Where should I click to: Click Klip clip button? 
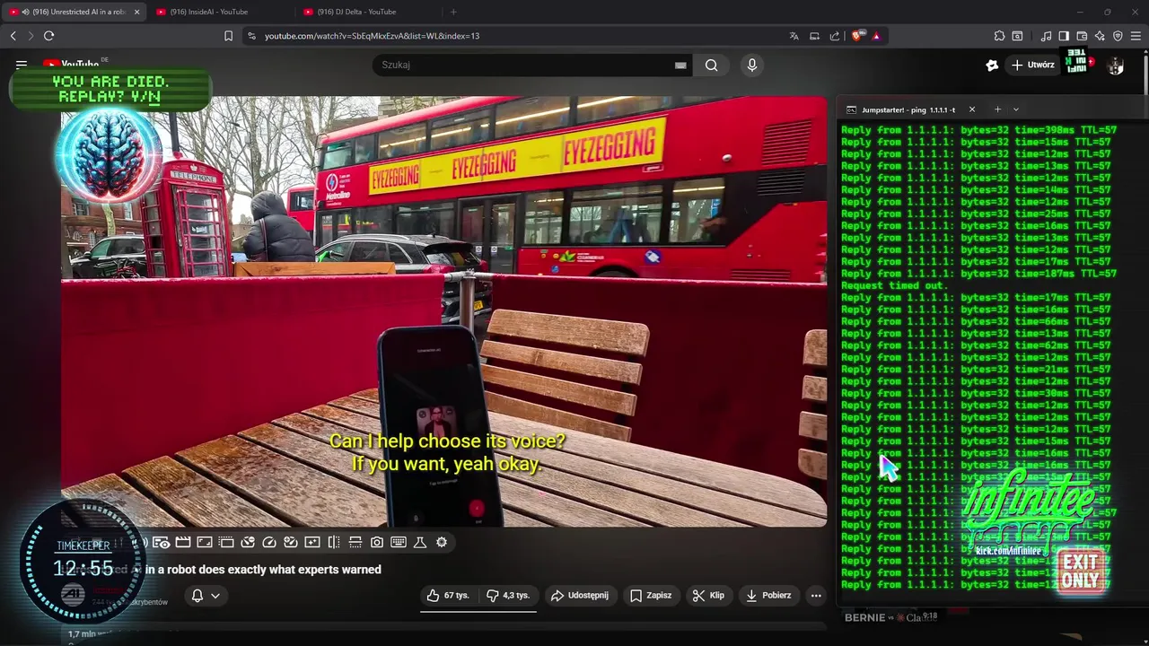click(x=709, y=595)
